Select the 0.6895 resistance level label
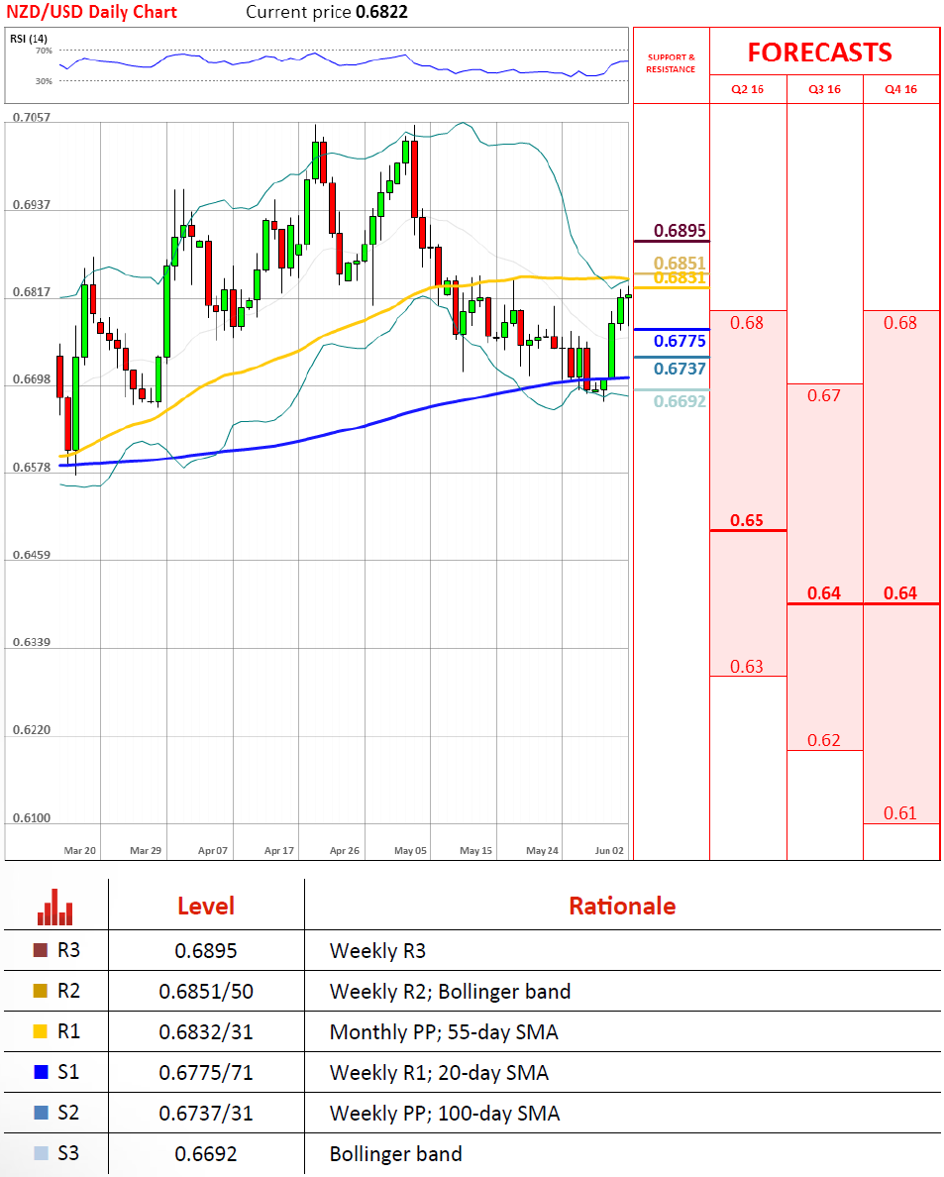 [x=680, y=232]
